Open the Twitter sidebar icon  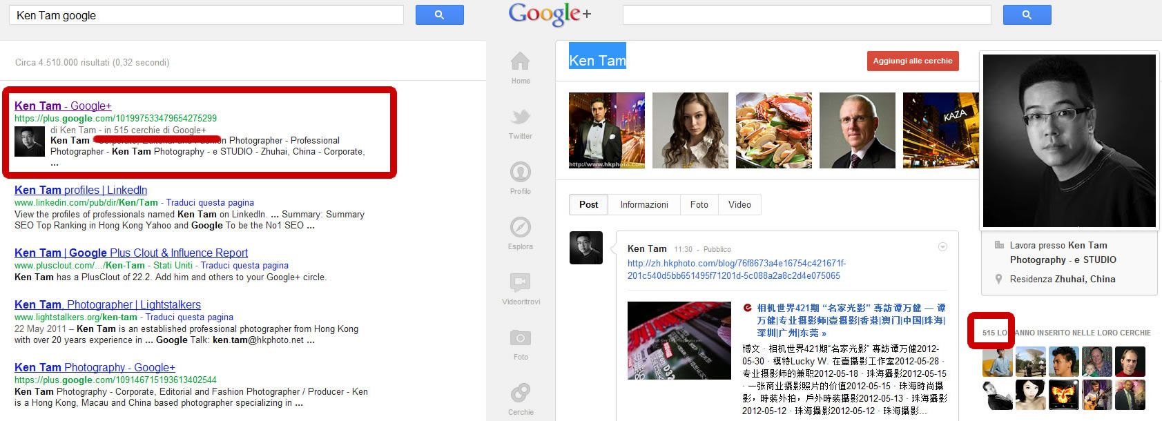tap(520, 117)
